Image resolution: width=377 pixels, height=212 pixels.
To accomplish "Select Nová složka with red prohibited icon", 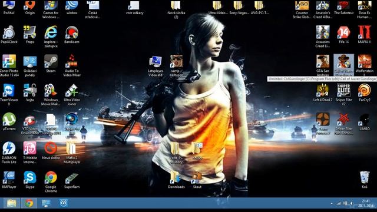I will click(x=51, y=151).
